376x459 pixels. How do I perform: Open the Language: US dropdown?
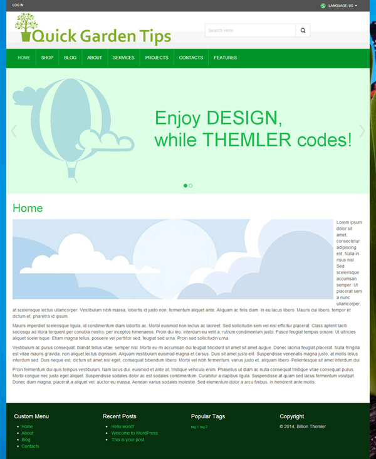(x=343, y=6)
